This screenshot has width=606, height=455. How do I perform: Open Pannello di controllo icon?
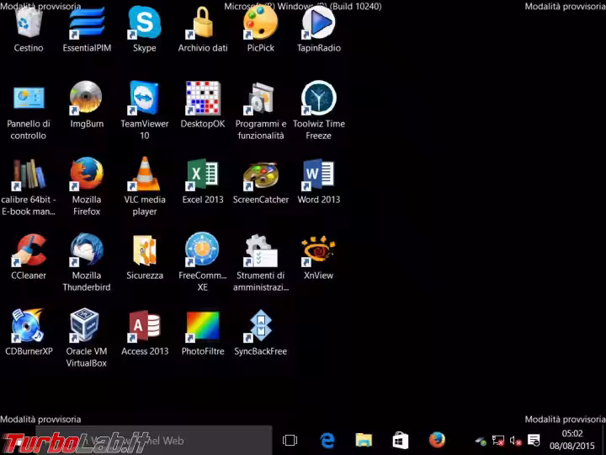click(29, 99)
